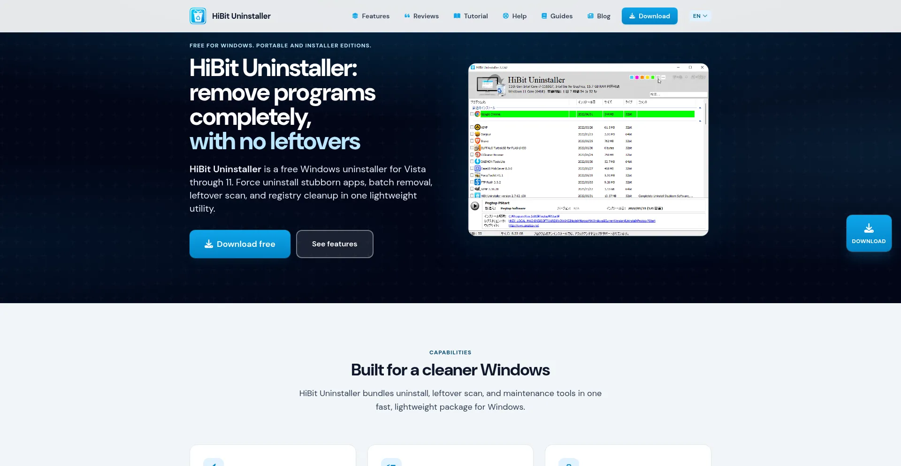The width and height of the screenshot is (901, 466).
Task: Check the Bonjour row checkbox
Action: pyautogui.click(x=472, y=134)
